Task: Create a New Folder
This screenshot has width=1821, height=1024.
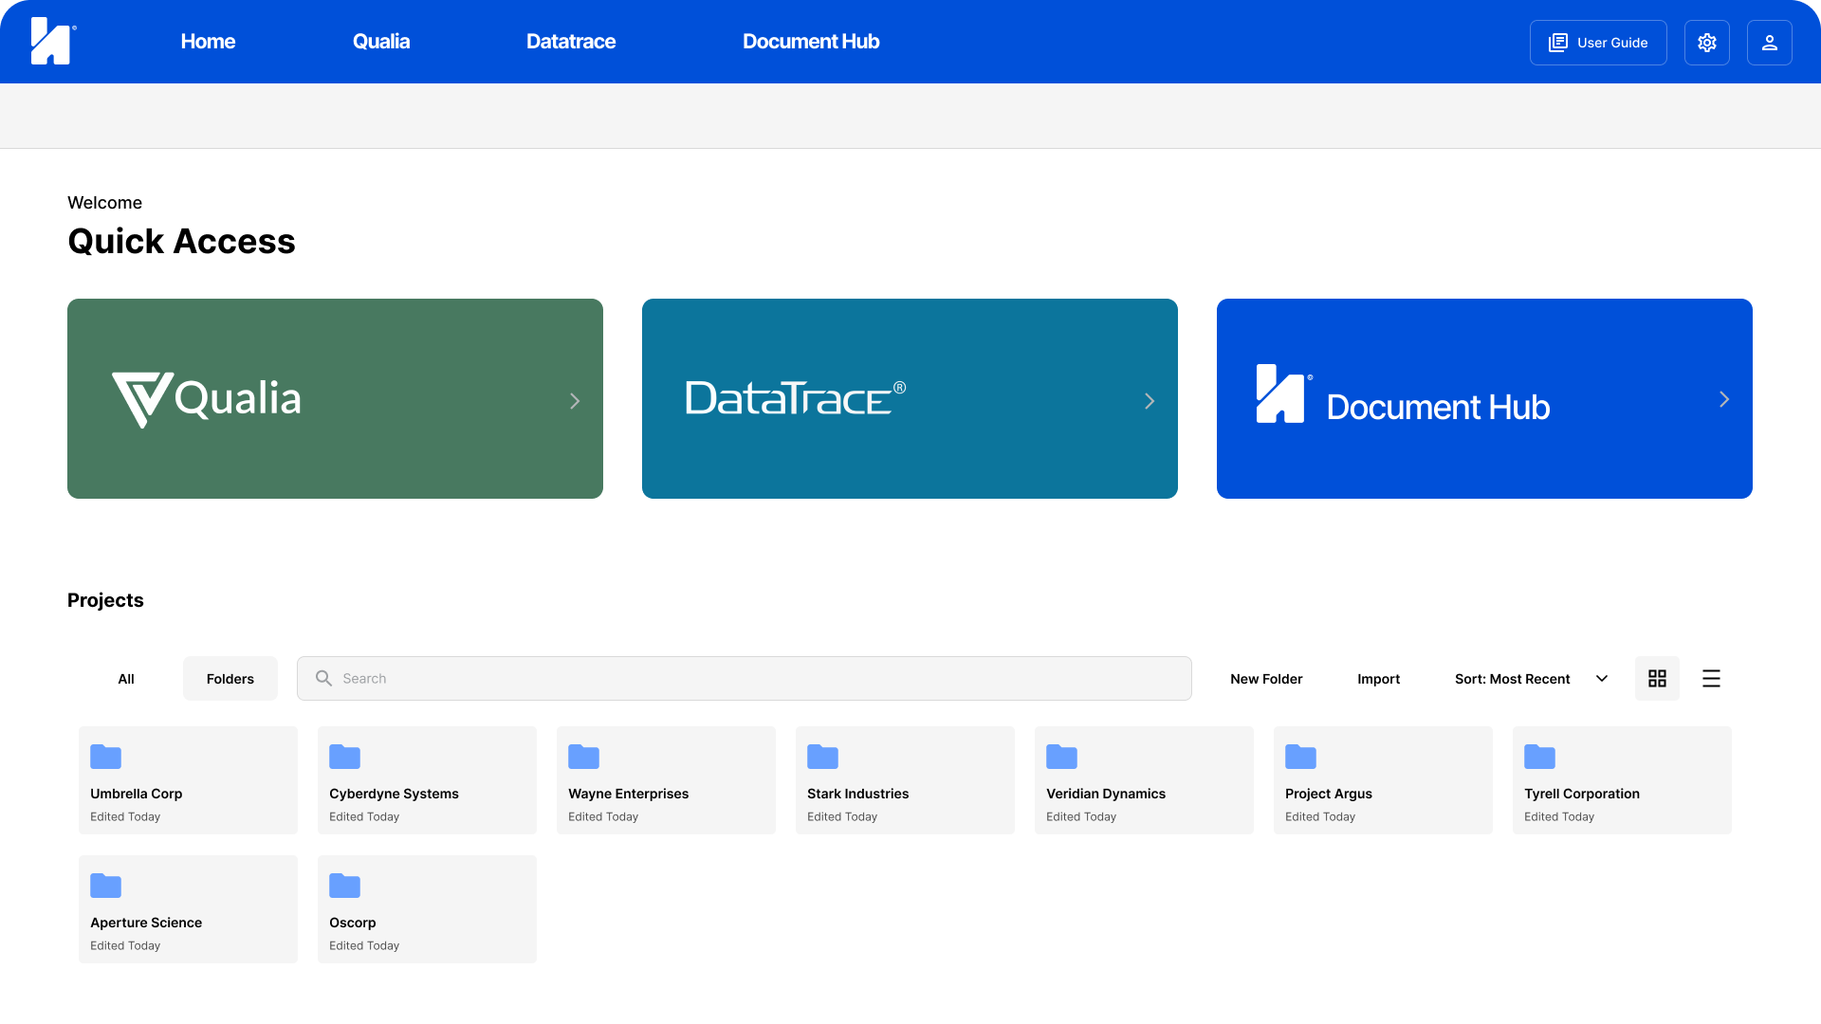Action: click(x=1266, y=679)
